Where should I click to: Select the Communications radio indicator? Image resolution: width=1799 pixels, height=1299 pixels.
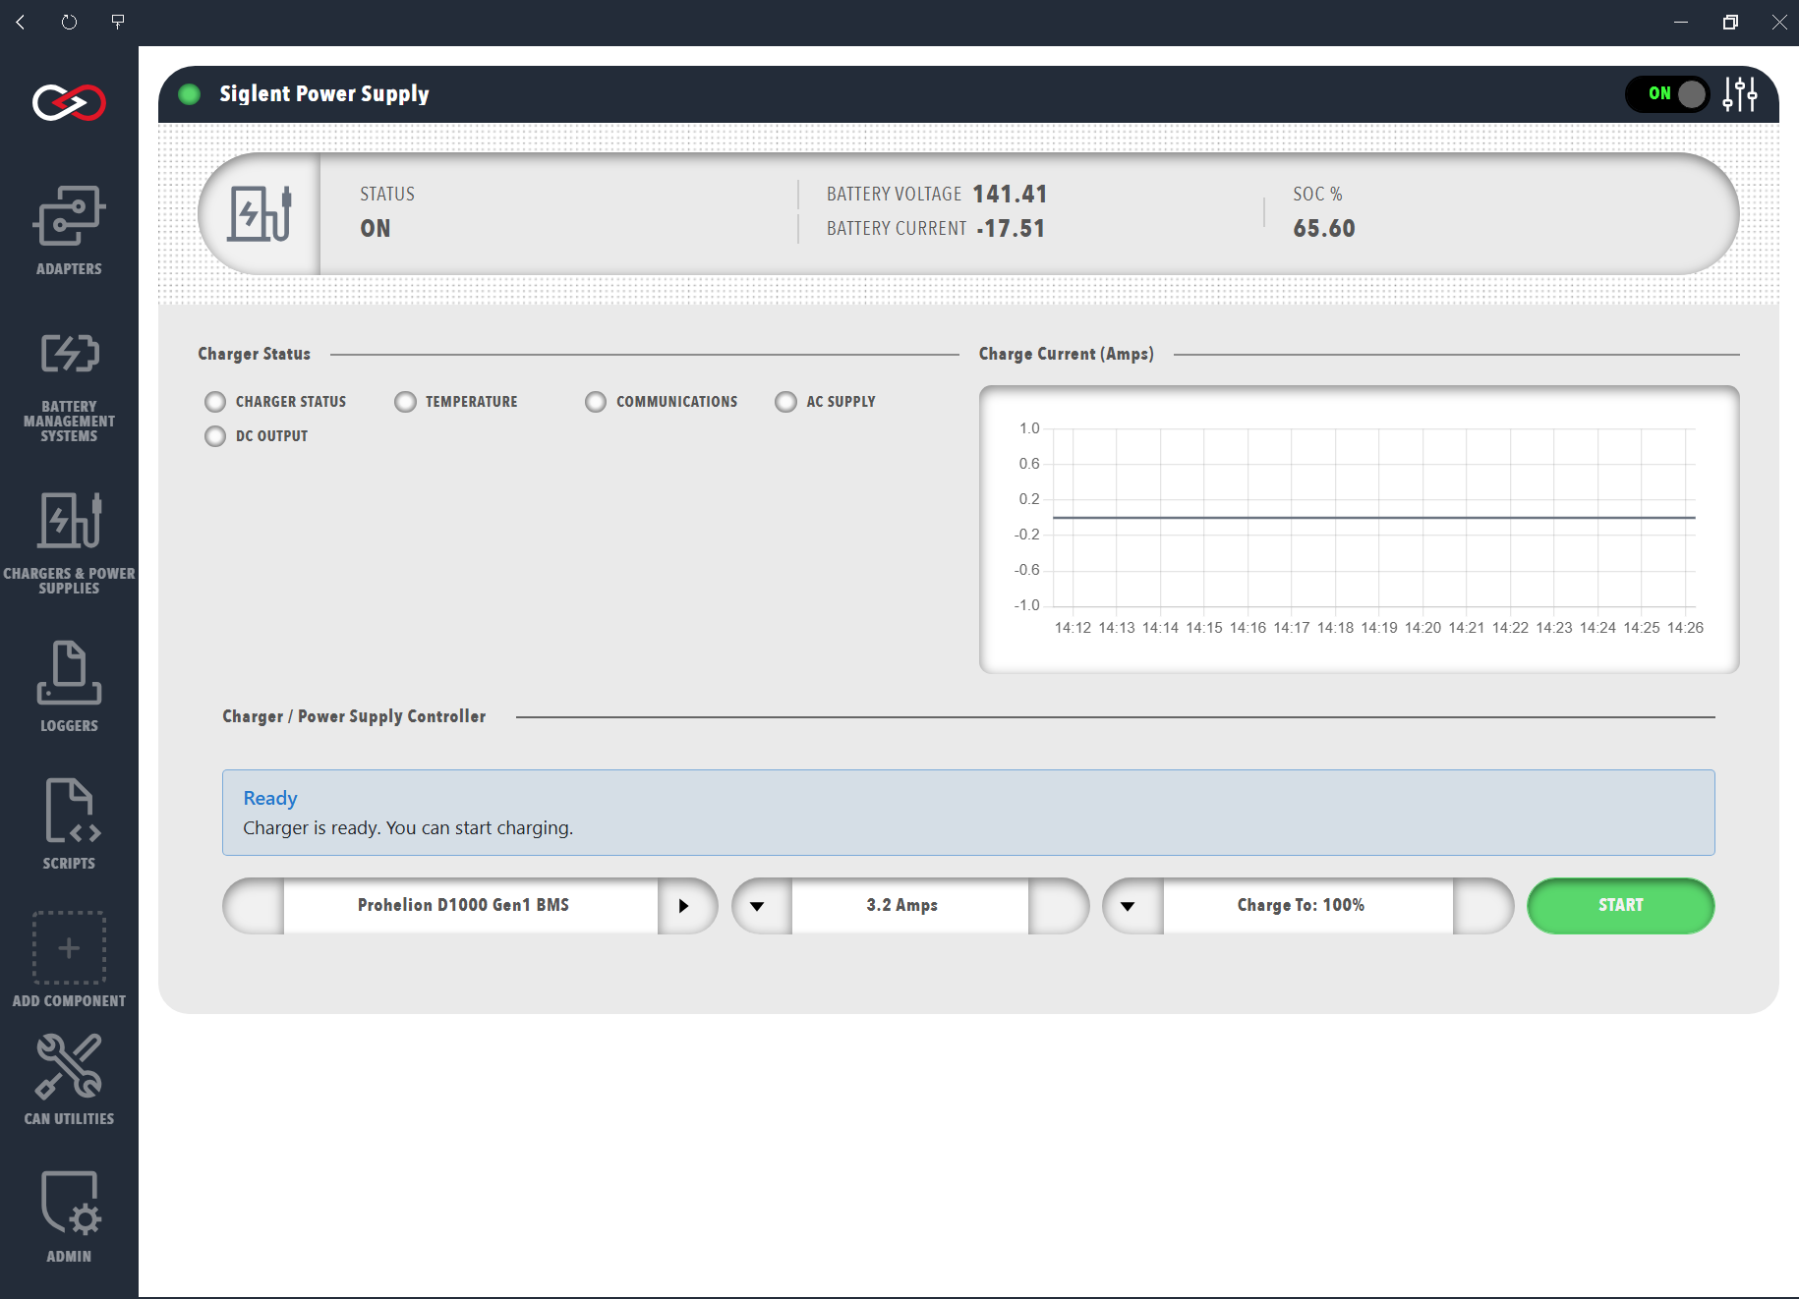coord(596,402)
